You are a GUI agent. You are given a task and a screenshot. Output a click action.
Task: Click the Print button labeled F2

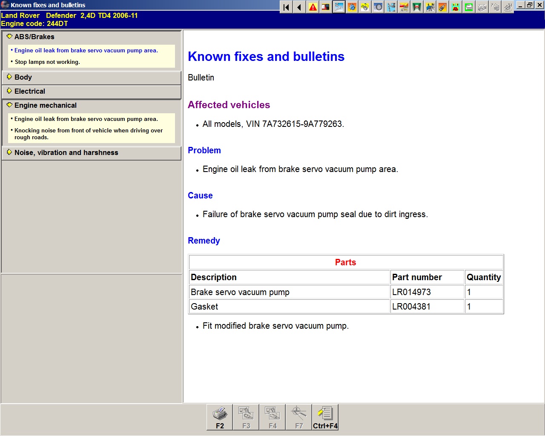(x=220, y=417)
